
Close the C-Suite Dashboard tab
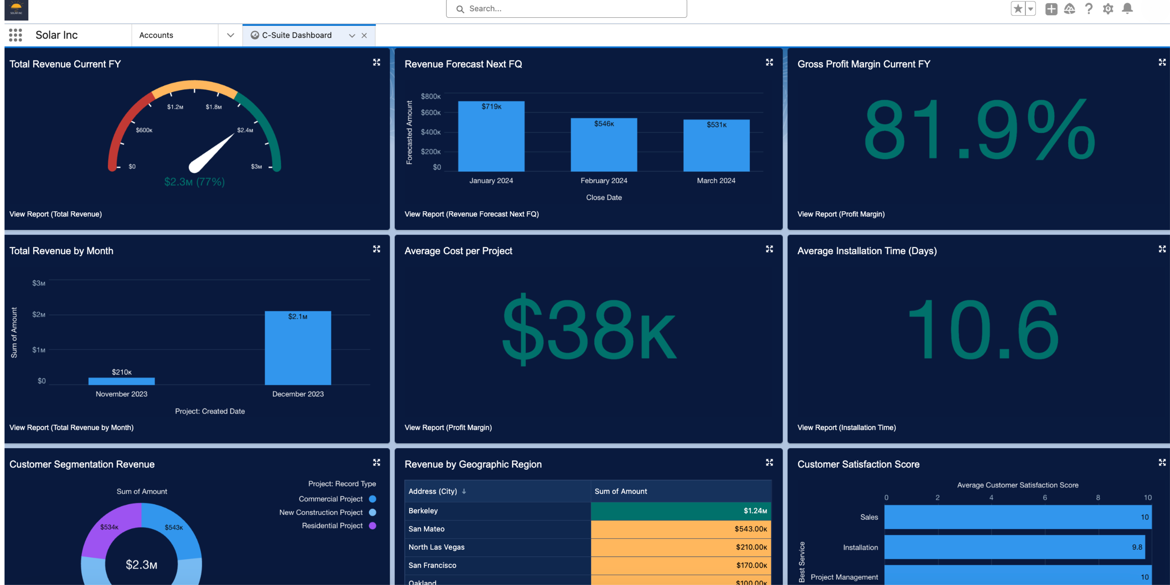[x=364, y=36]
